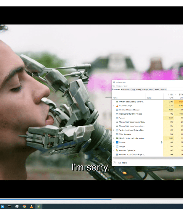Select the VMware Blast Desktop Server process icon
This screenshot has height=209, width=183.
point(117,102)
